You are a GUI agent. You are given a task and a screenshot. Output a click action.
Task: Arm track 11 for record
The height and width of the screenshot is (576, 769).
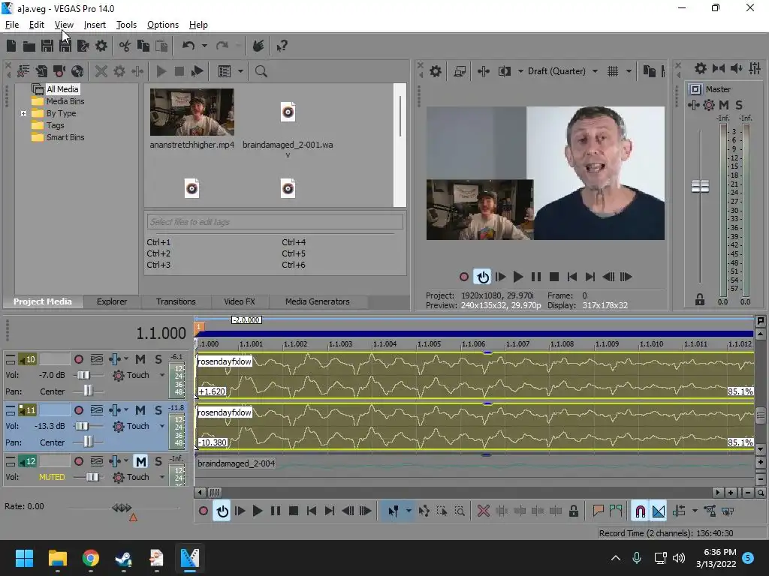point(78,410)
